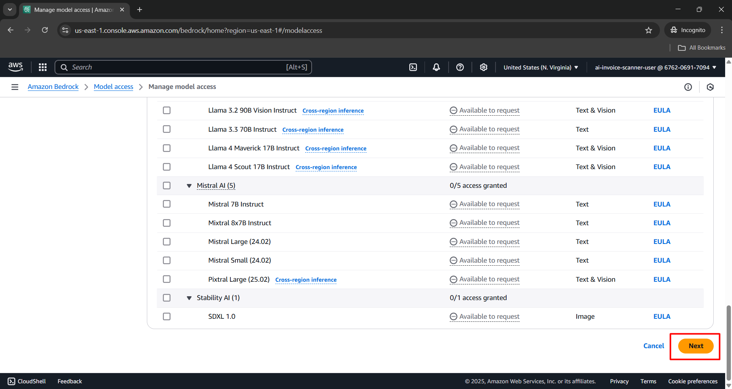The image size is (732, 389).
Task: Open the United States (N. Virginia) region dropdown
Action: pyautogui.click(x=541, y=68)
